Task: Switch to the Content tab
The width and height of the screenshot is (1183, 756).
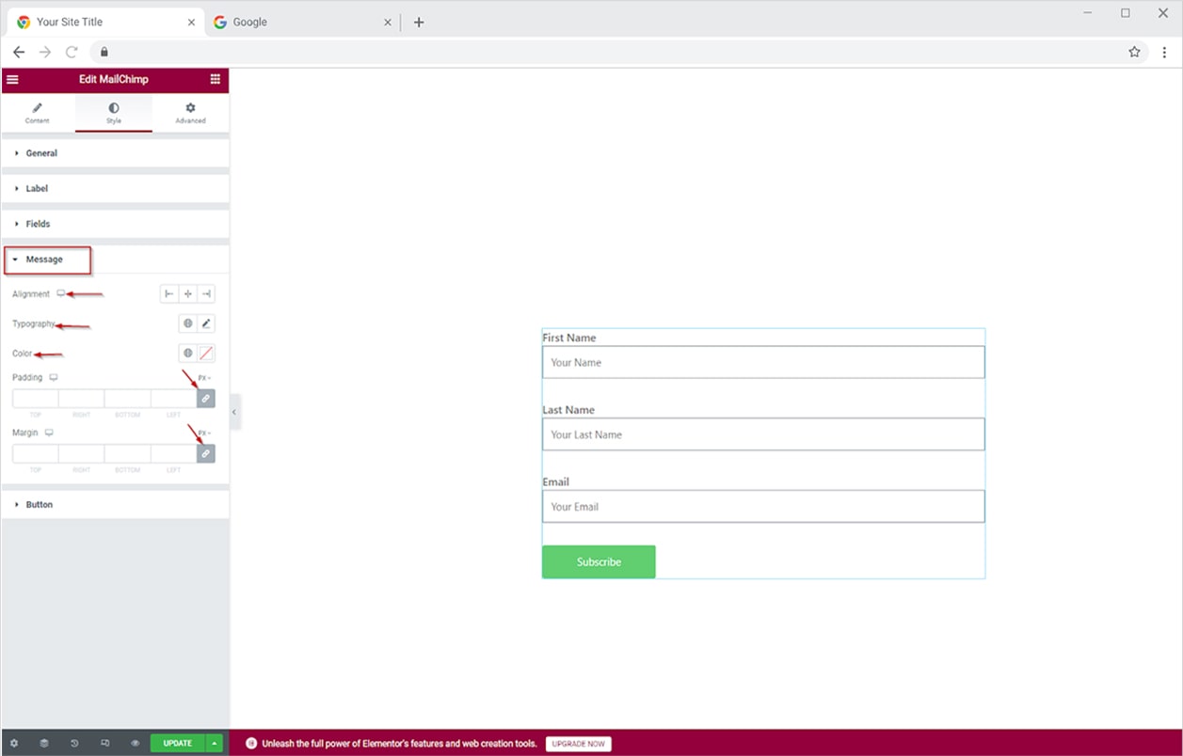Action: click(x=38, y=113)
